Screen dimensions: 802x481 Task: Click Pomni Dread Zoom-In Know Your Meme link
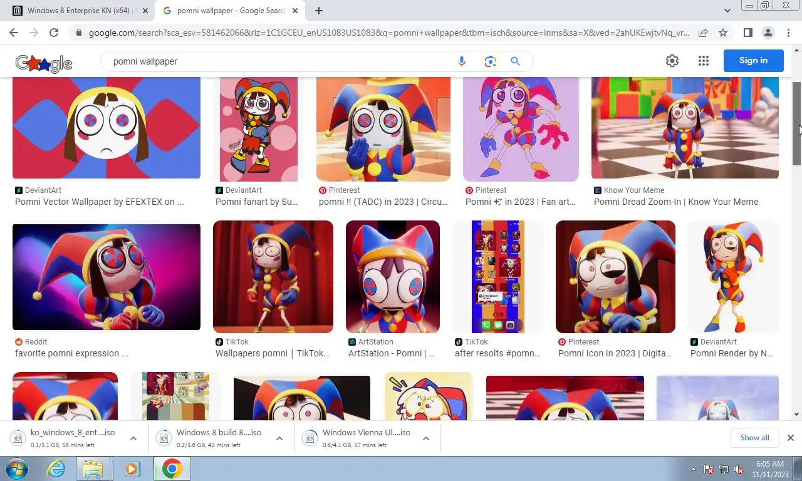pyautogui.click(x=676, y=202)
